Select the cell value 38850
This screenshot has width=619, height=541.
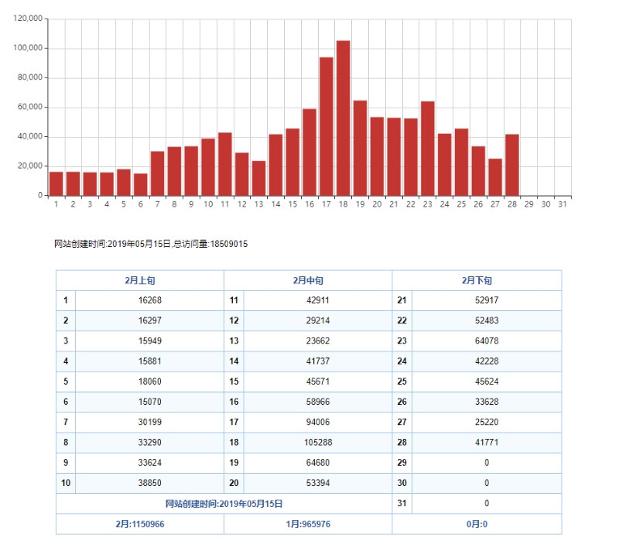[149, 483]
